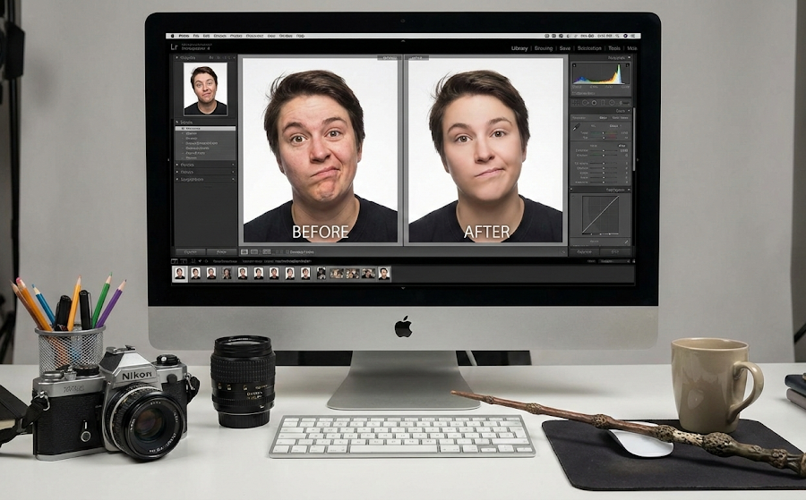This screenshot has width=806, height=500.
Task: Click the Reset button in the right panel
Action: pos(614,251)
